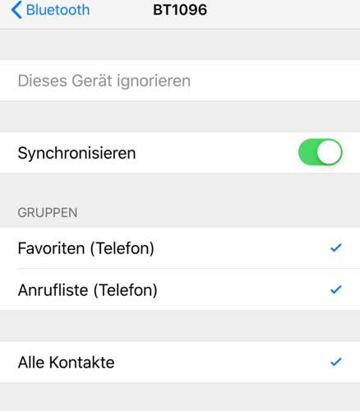Click the white knob of the green switch
The width and height of the screenshot is (360, 411).
[329, 152]
